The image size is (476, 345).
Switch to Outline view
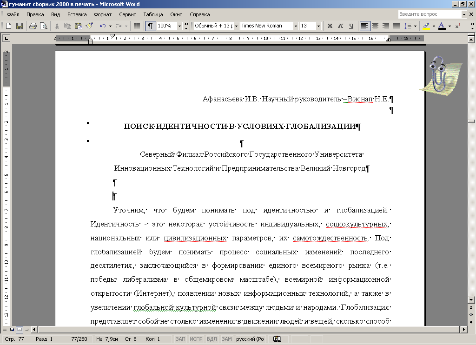pyautogui.click(x=27, y=330)
